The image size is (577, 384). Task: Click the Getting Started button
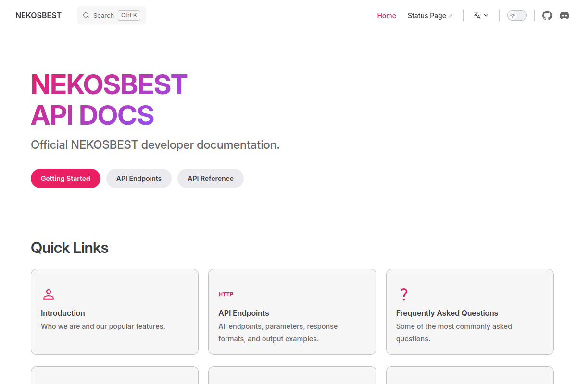(65, 179)
